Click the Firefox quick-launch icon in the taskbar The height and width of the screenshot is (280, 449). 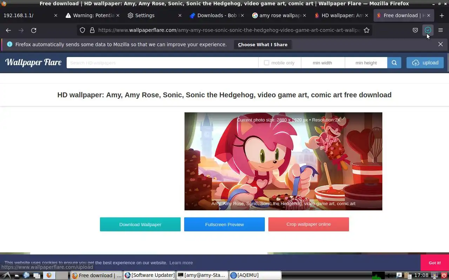[x=49, y=275]
